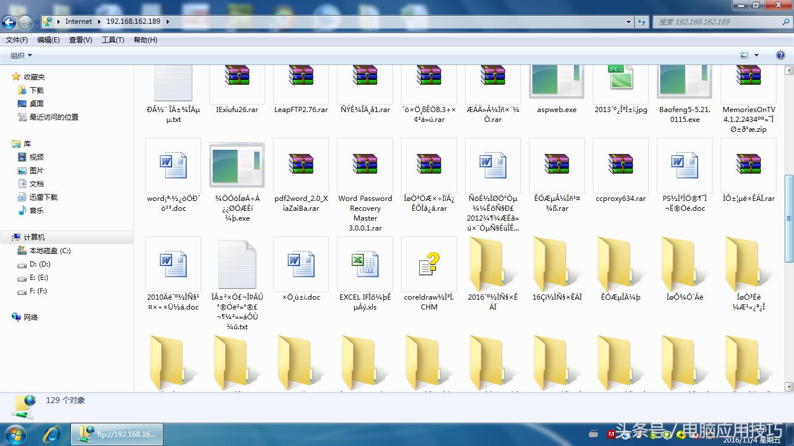Open the 工具(T) menu
794x446 pixels.
[113, 39]
